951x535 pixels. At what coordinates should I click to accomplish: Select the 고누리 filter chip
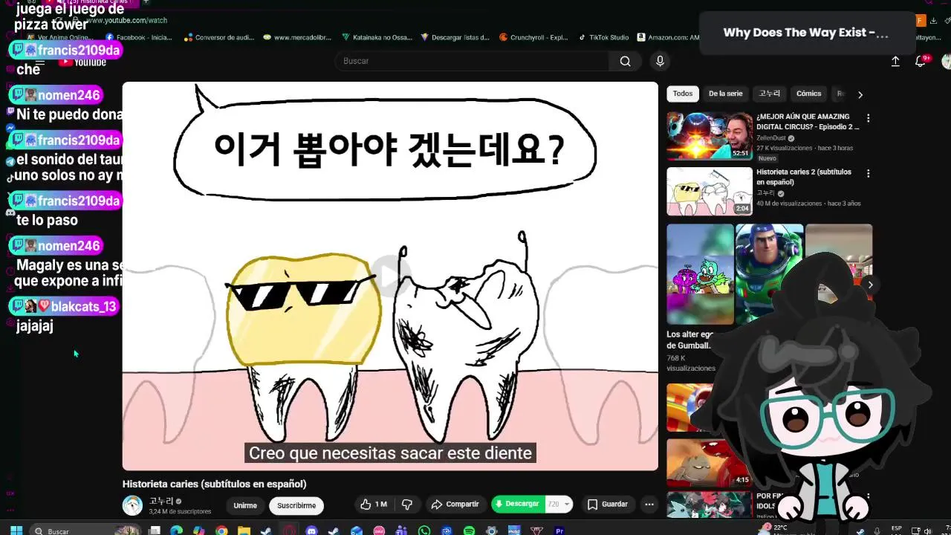click(770, 94)
